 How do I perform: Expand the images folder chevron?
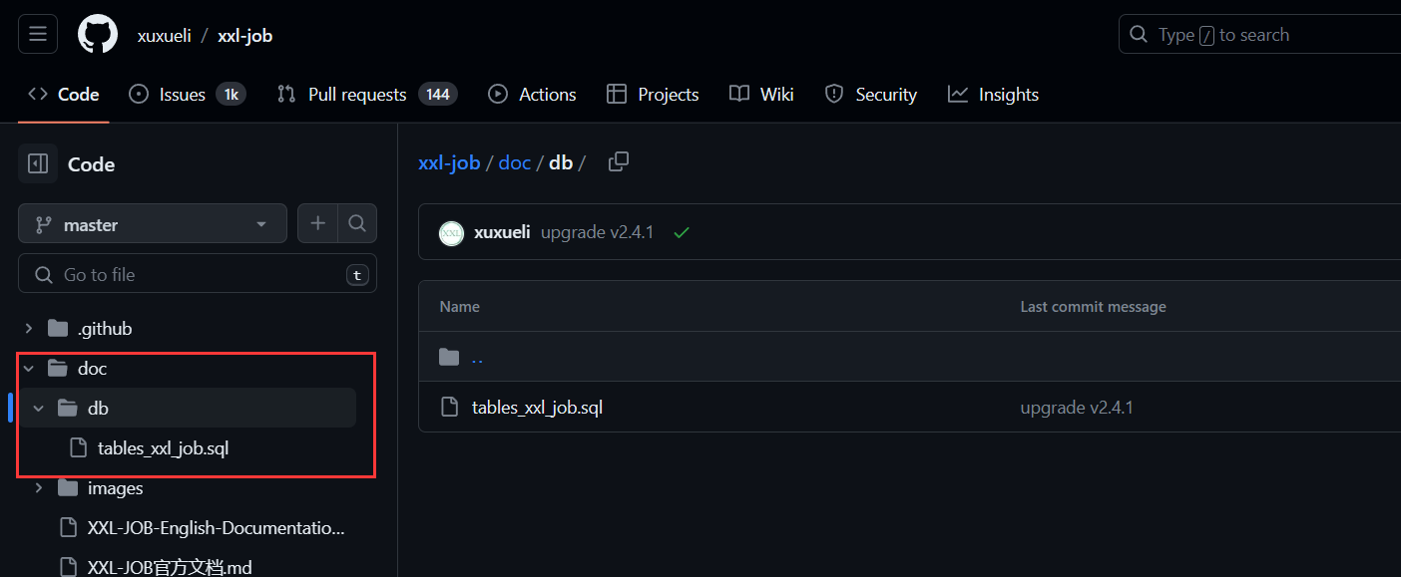[x=39, y=488]
